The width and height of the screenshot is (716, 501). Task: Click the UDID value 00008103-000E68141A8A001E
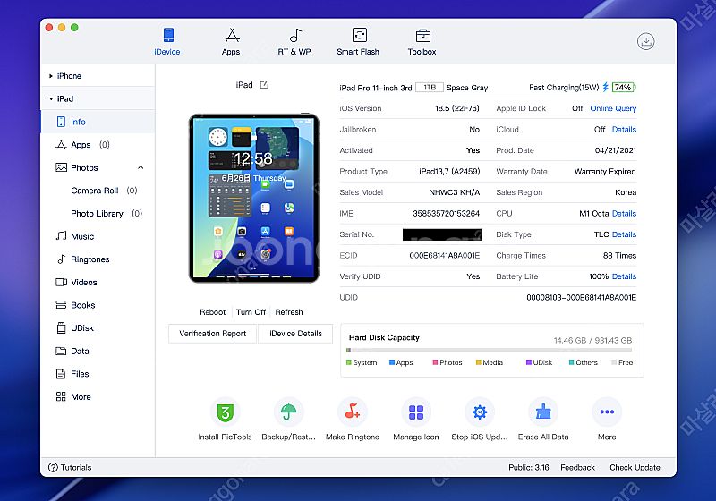click(581, 298)
